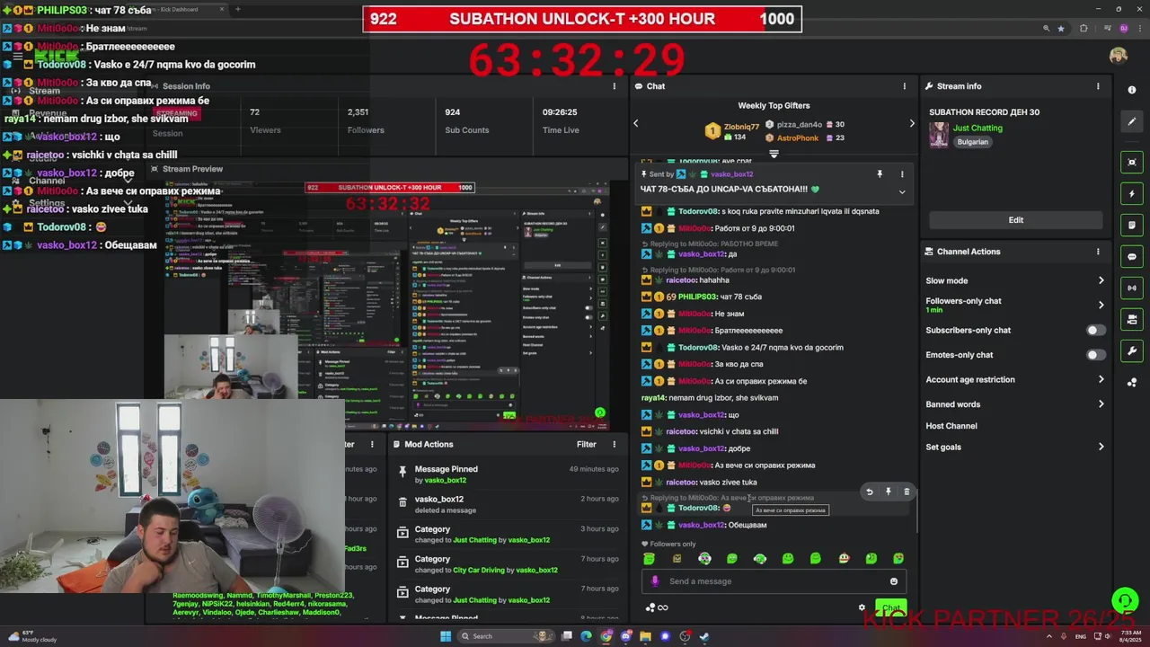
Task: Open user profile avatar at top right
Action: pos(1118,56)
